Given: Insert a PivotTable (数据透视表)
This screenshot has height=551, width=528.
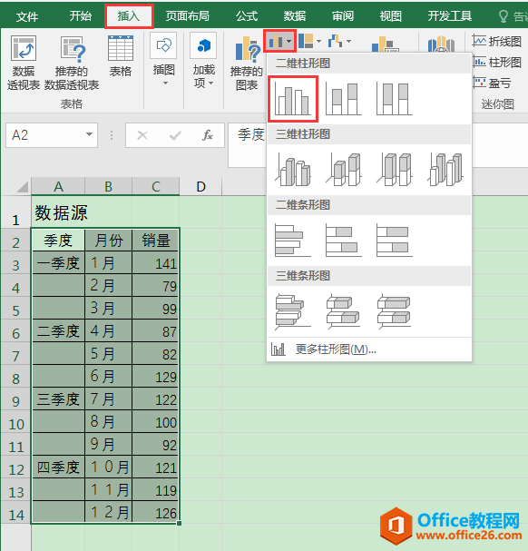Looking at the screenshot, I should [x=24, y=63].
